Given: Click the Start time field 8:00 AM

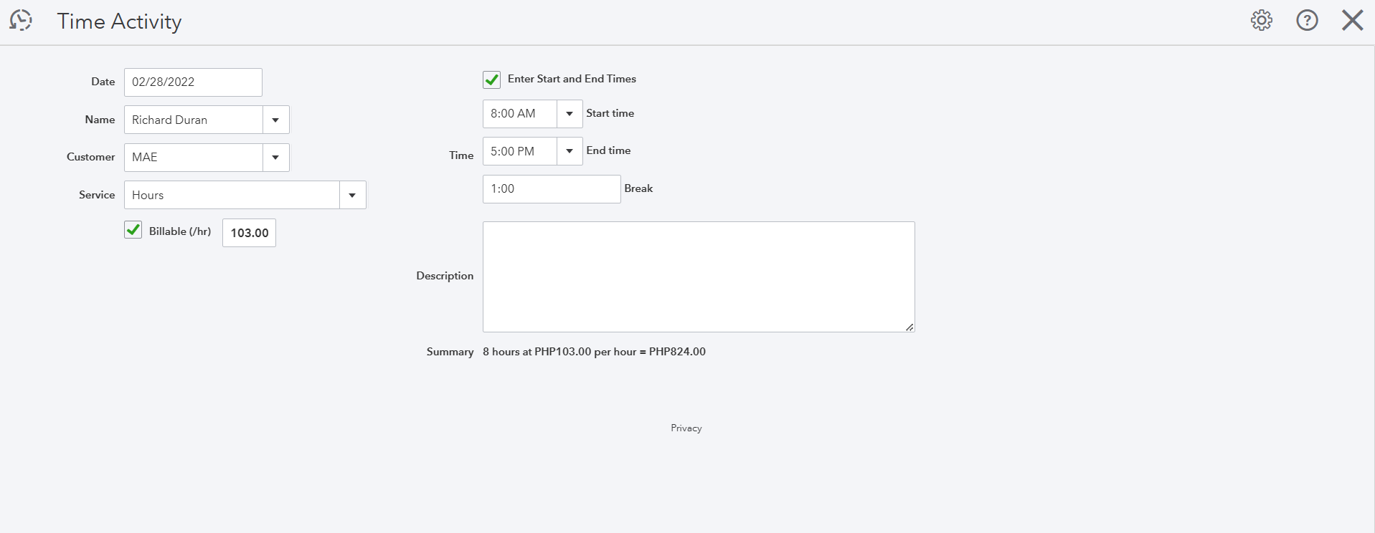Looking at the screenshot, I should click(x=519, y=114).
